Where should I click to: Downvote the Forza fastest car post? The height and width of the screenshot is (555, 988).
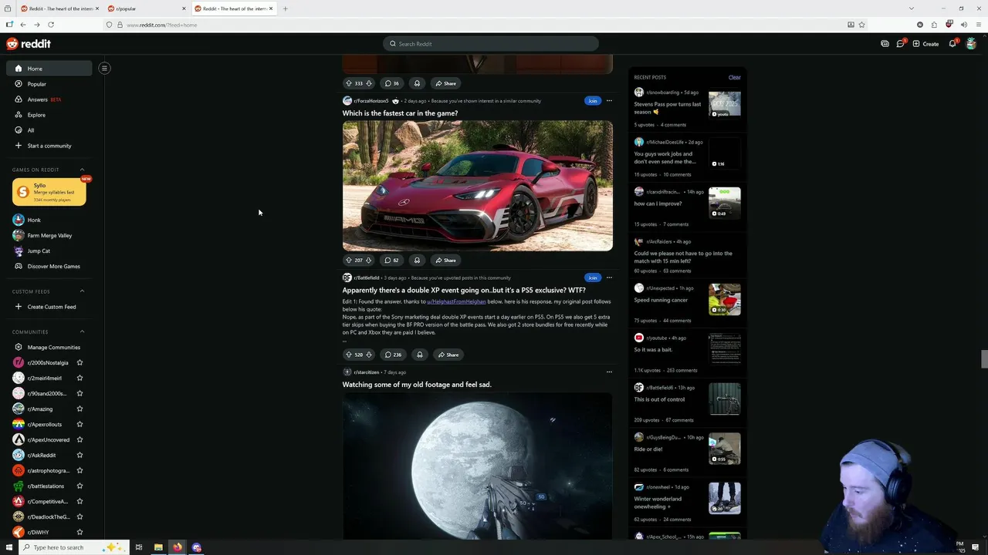[x=369, y=260]
